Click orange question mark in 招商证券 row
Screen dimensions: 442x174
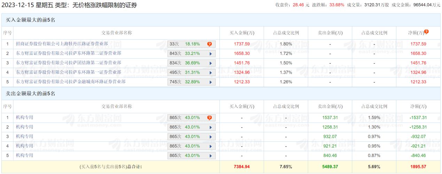click(x=209, y=44)
